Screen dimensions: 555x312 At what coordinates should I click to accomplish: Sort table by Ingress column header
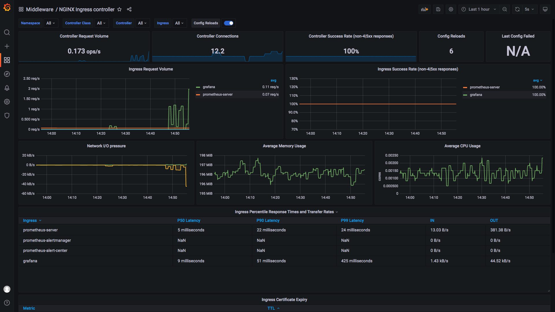30,220
